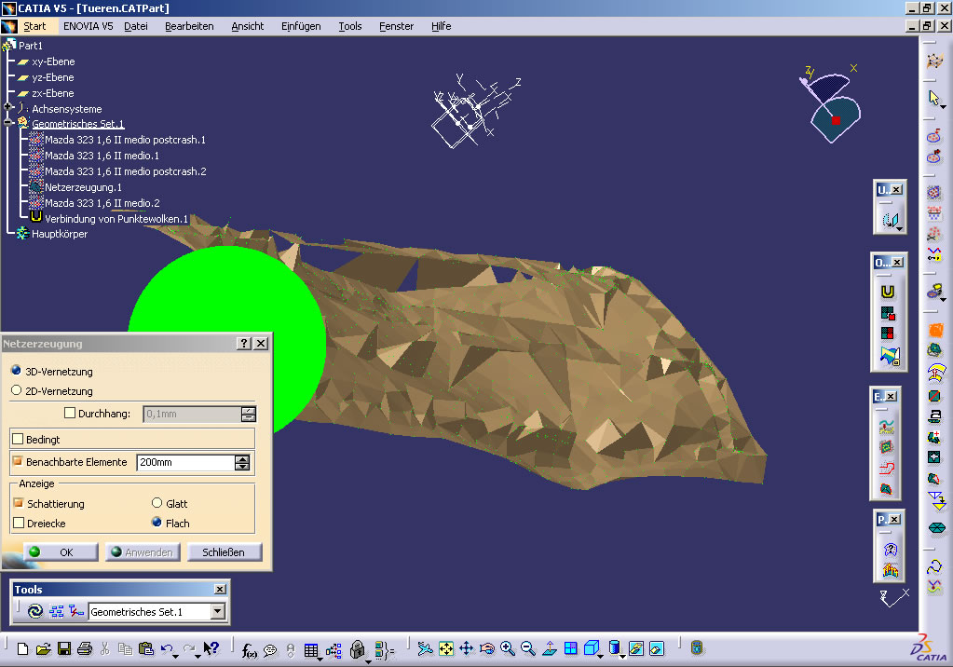Click the Normal View icon
953x667 pixels.
[x=549, y=648]
